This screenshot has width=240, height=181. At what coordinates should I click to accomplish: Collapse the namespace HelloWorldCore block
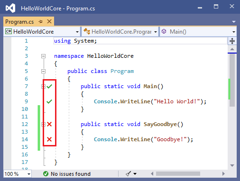point(43,56)
